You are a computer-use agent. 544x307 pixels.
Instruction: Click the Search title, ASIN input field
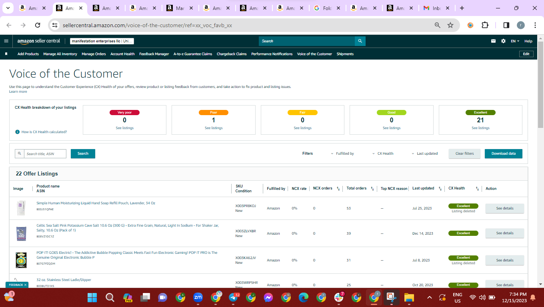pos(45,153)
